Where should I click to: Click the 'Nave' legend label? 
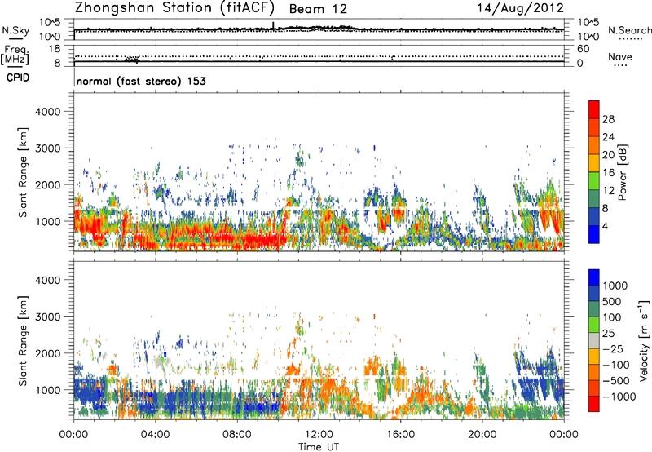(620, 56)
